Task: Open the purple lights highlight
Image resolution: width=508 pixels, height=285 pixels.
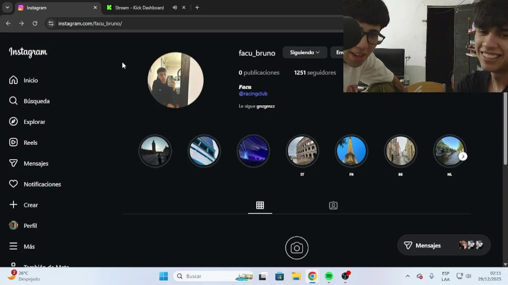Action: [x=253, y=151]
